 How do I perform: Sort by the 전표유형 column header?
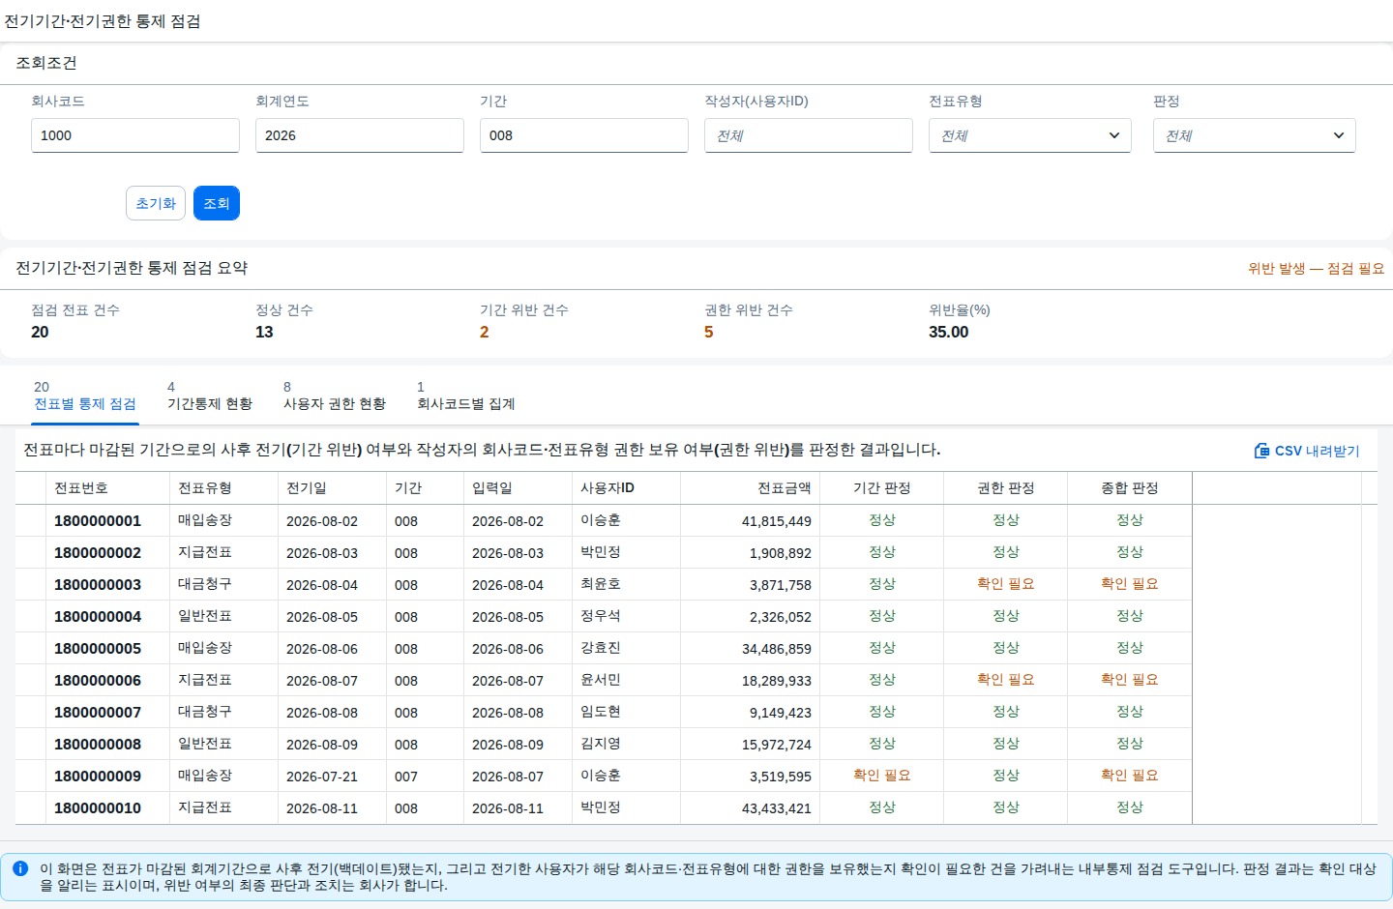pyautogui.click(x=224, y=488)
